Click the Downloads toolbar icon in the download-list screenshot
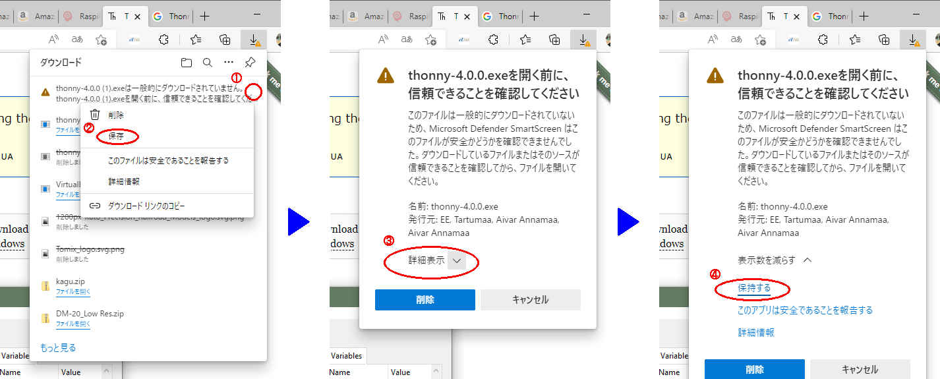This screenshot has height=379, width=940. click(x=254, y=40)
